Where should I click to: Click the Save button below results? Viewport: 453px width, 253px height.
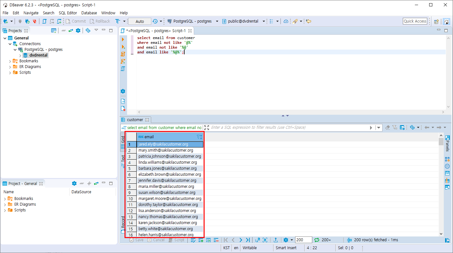coord(137,240)
